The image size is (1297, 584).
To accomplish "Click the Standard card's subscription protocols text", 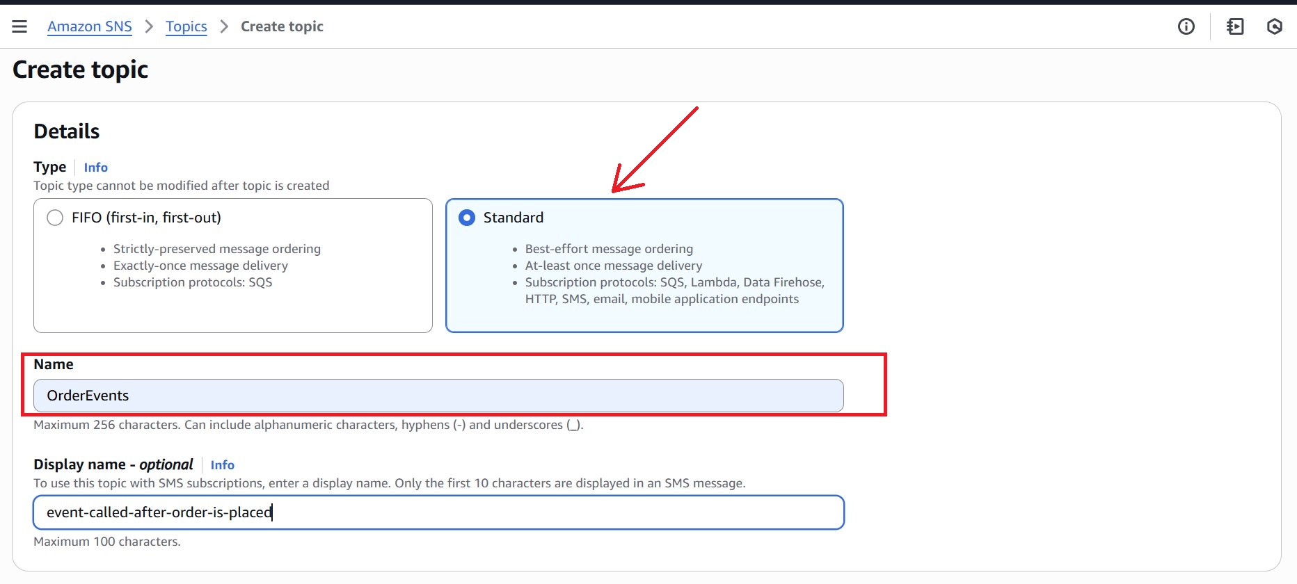I will click(674, 291).
